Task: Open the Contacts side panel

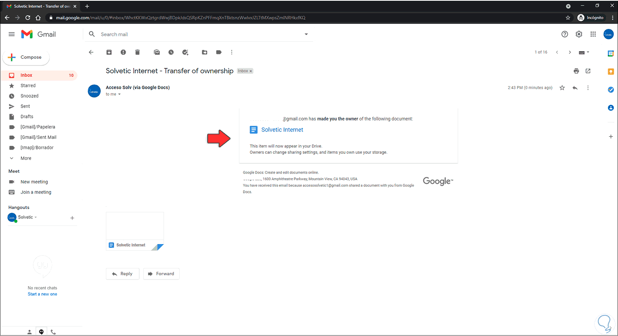Action: pos(611,108)
